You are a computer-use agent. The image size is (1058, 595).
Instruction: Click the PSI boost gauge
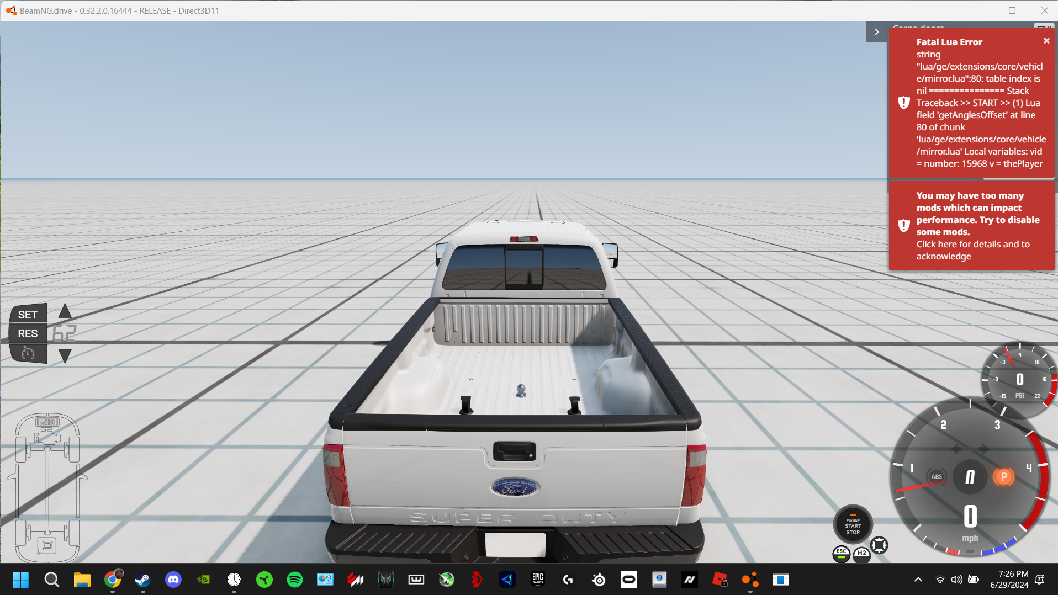1019,379
